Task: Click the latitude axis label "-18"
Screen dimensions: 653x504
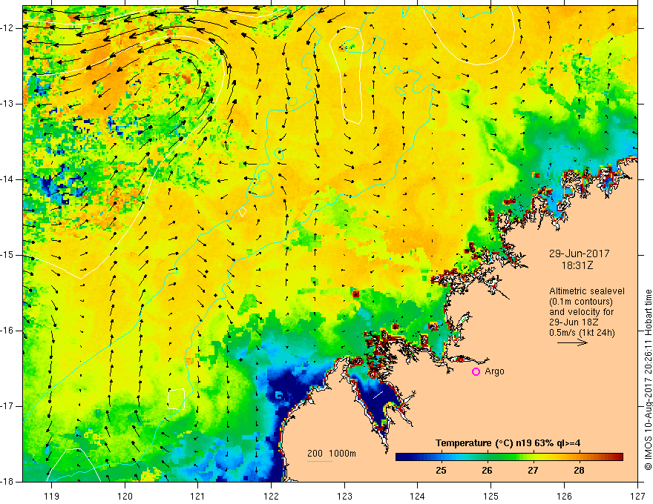Action: [7, 482]
